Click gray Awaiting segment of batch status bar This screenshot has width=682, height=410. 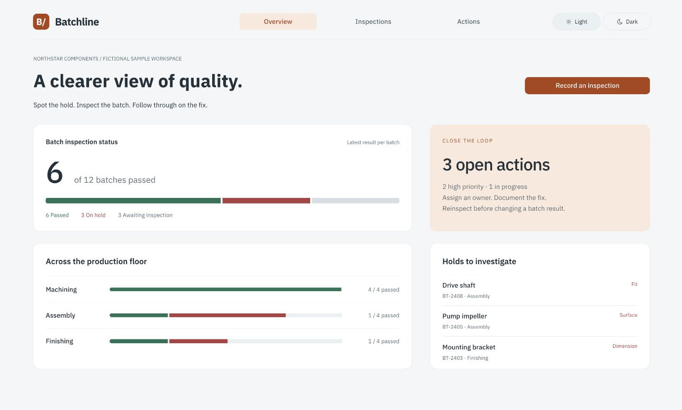point(356,201)
